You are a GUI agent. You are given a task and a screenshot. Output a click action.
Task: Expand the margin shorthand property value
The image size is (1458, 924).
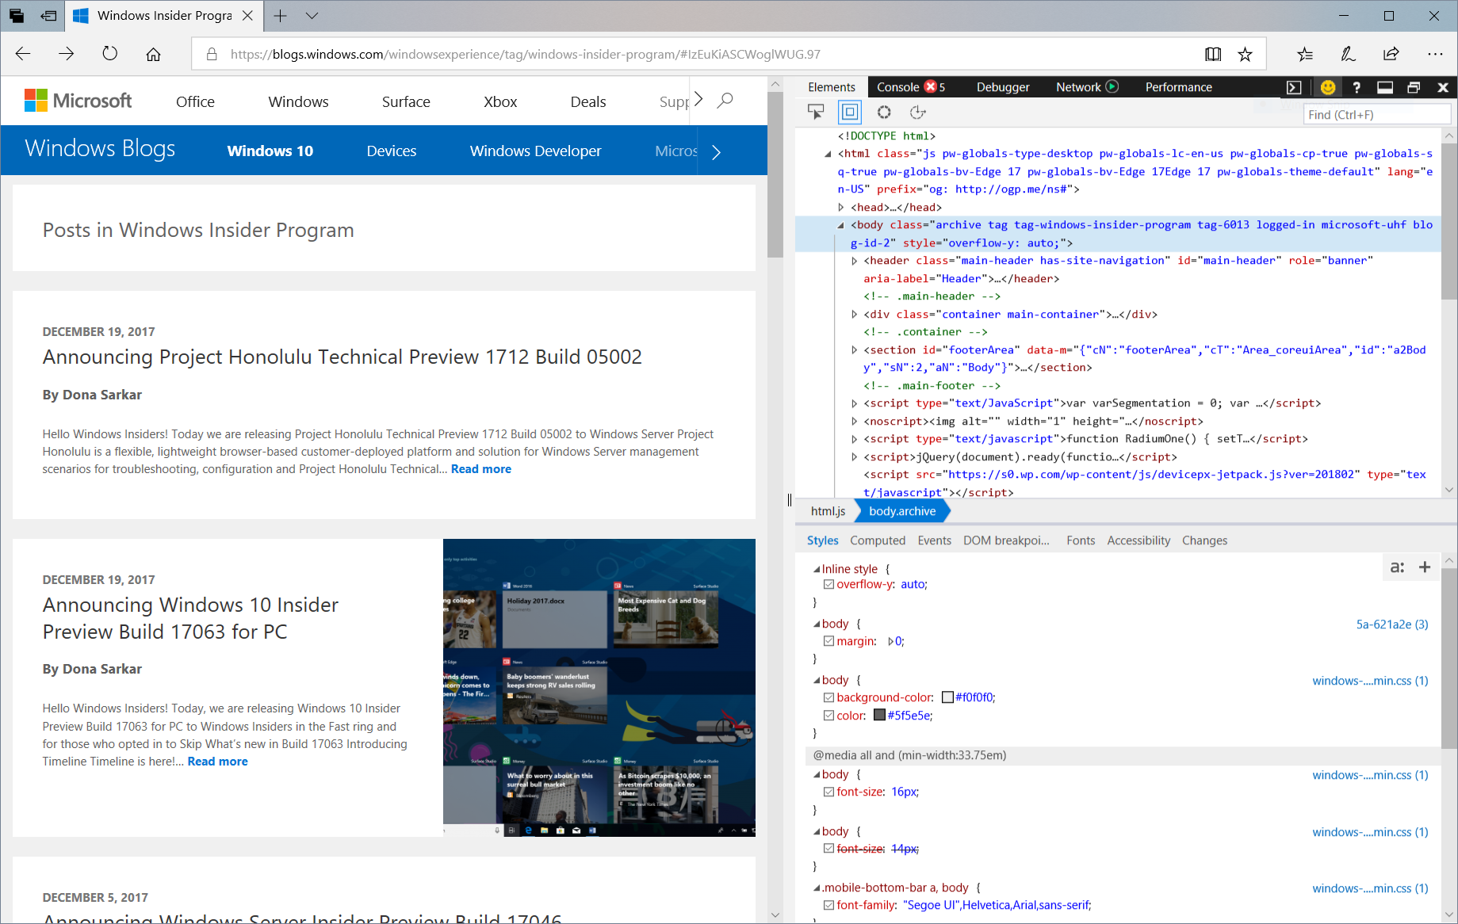click(x=890, y=641)
